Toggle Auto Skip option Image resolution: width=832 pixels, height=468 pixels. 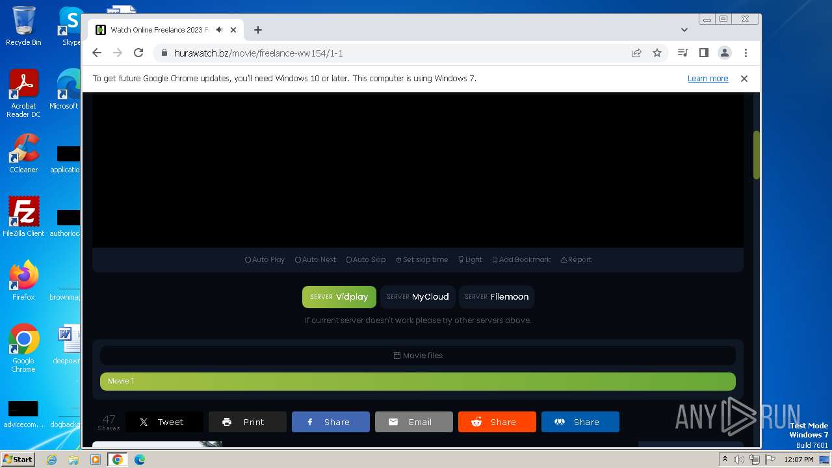click(366, 259)
